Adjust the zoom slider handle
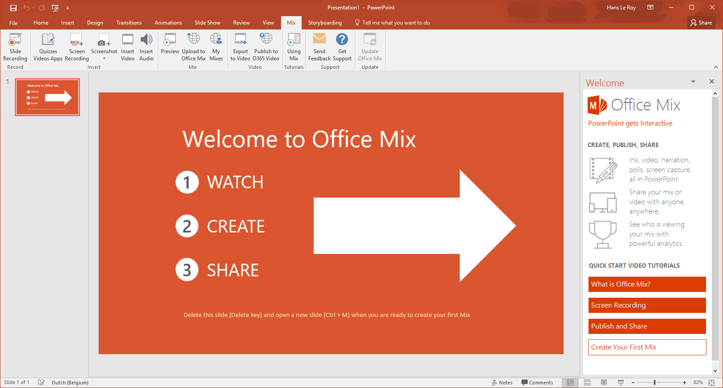The image size is (723, 388). click(x=655, y=383)
